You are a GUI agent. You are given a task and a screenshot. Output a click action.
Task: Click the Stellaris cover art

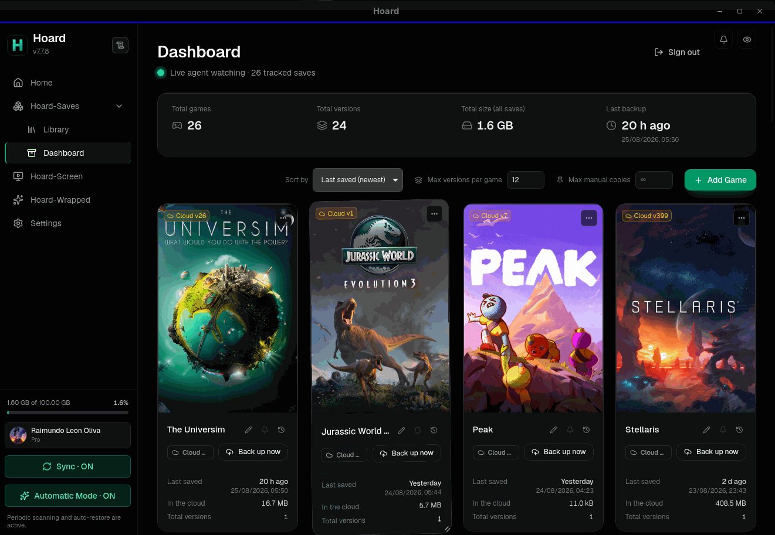tap(686, 308)
